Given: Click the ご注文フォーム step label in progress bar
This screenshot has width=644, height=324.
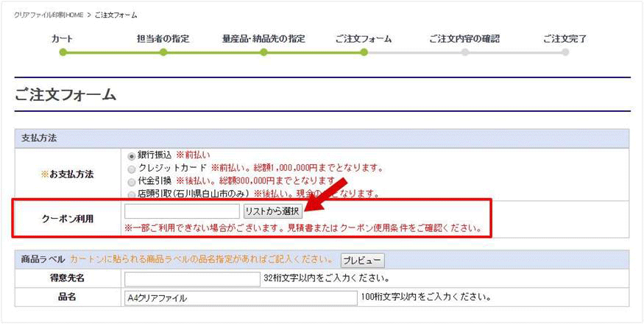Looking at the screenshot, I should click(x=363, y=39).
